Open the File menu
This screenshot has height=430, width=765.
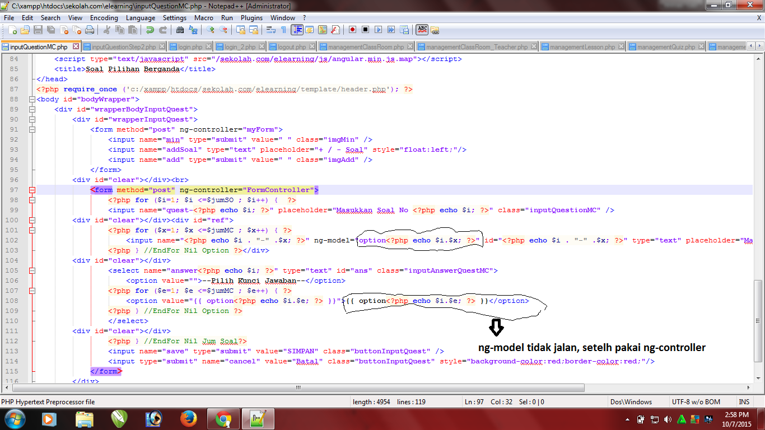9,17
